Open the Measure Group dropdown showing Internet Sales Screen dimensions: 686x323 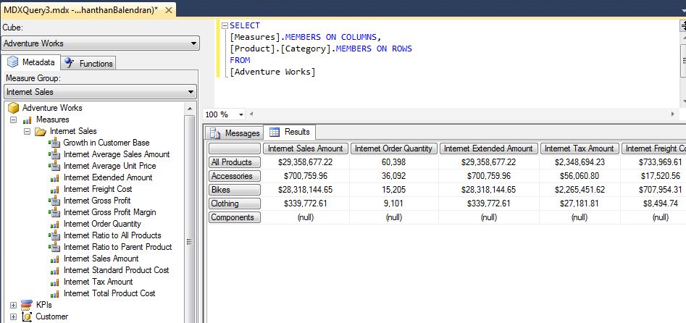pyautogui.click(x=100, y=92)
